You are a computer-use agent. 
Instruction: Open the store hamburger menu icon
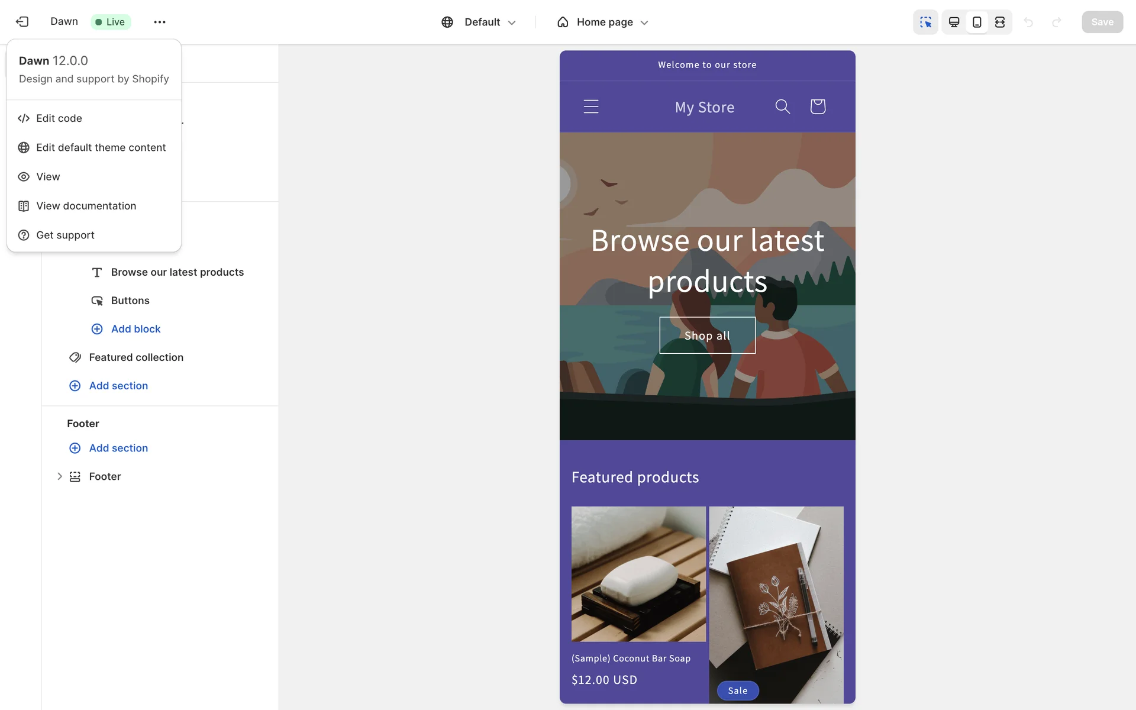591,106
